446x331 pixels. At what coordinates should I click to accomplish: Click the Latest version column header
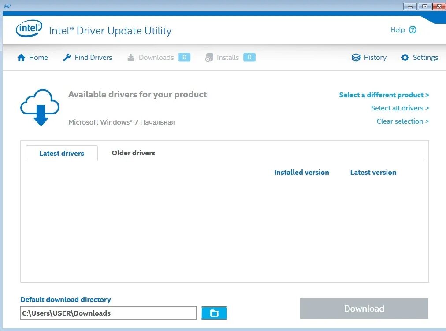pyautogui.click(x=373, y=173)
